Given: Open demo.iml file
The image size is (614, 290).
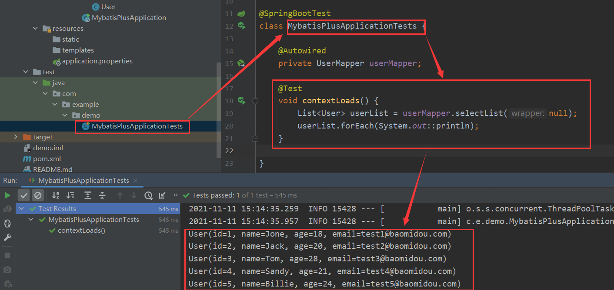Looking at the screenshot, I should [x=44, y=148].
